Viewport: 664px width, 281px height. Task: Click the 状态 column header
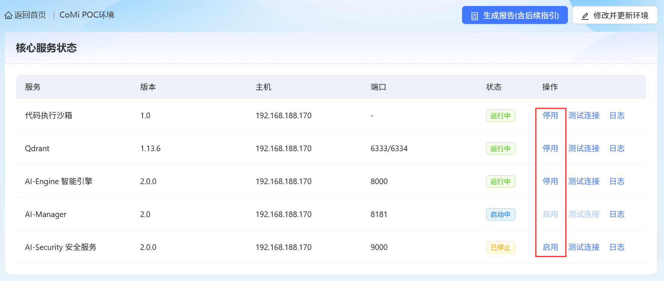(494, 87)
